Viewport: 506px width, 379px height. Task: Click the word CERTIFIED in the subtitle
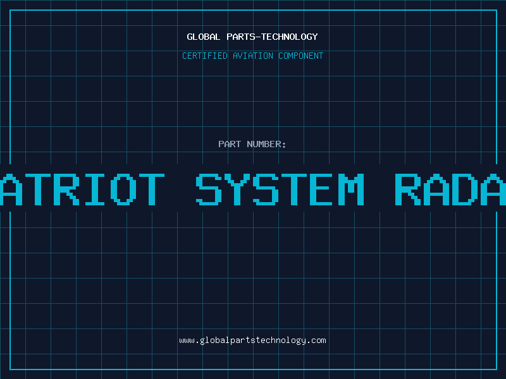204,56
